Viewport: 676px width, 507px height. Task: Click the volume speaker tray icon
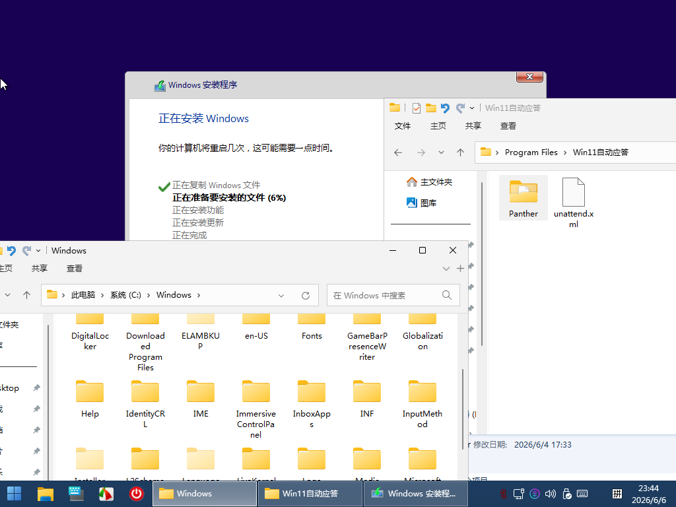[x=551, y=494]
